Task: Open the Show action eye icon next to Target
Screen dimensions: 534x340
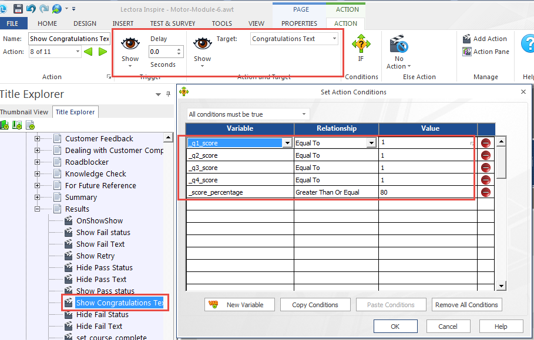Action: tap(202, 43)
